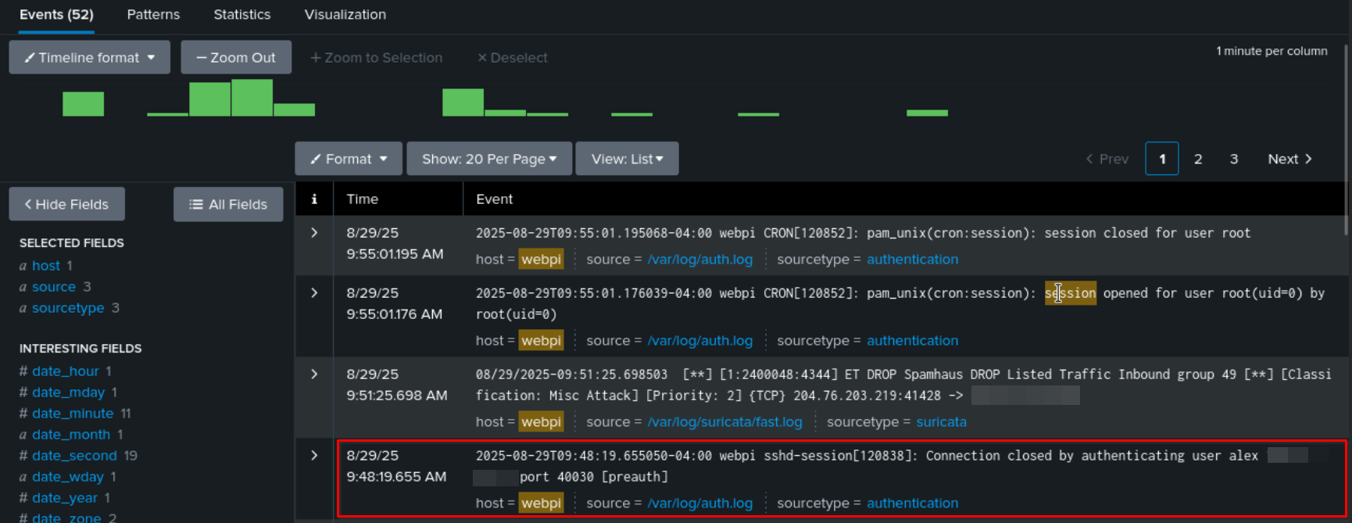
Task: Click Zoom to Selection
Action: pos(377,58)
